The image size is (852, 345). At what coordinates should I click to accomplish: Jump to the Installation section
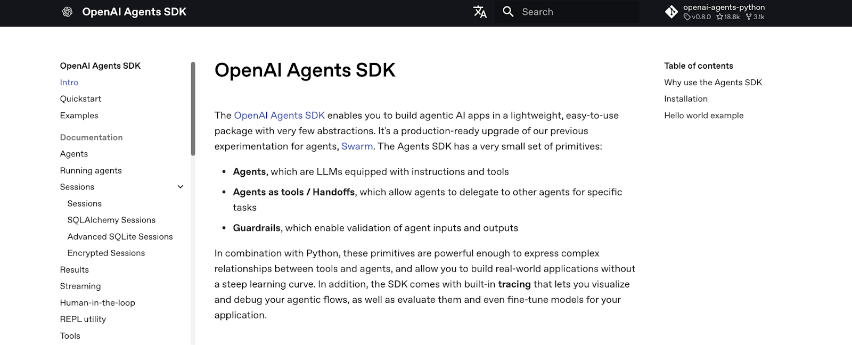[x=686, y=99]
